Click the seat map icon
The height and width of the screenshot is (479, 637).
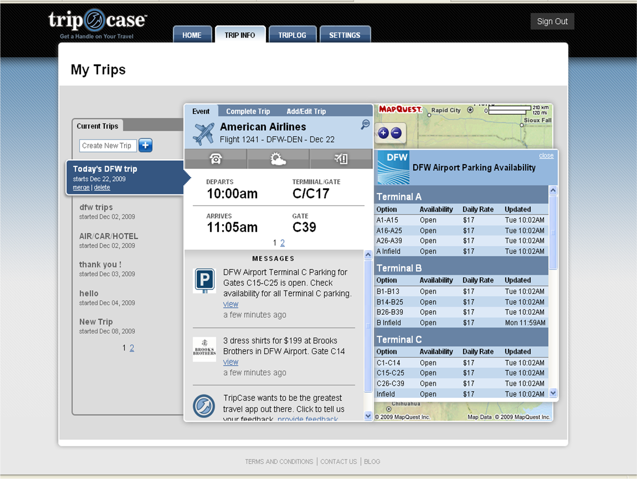(341, 159)
